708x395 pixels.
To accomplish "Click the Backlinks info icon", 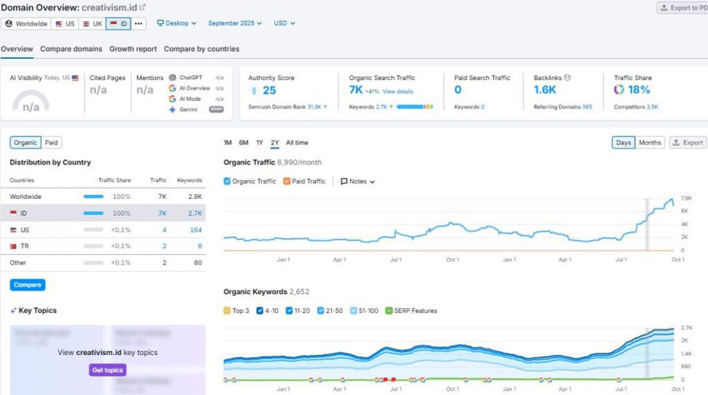I will (x=568, y=78).
